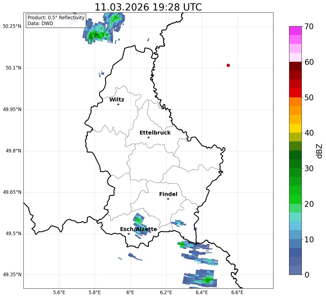This screenshot has width=326, height=298.
Task: Click the 49.35°N latitude label
Action: coord(12,275)
